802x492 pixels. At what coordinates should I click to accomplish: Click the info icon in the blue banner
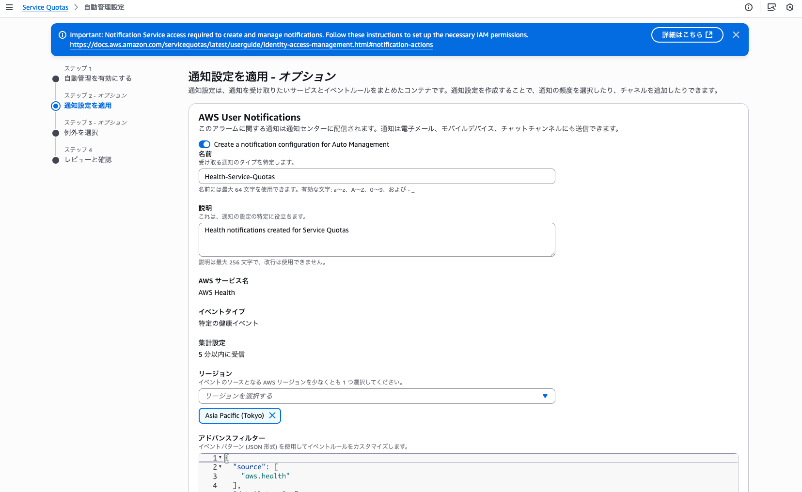pyautogui.click(x=63, y=35)
